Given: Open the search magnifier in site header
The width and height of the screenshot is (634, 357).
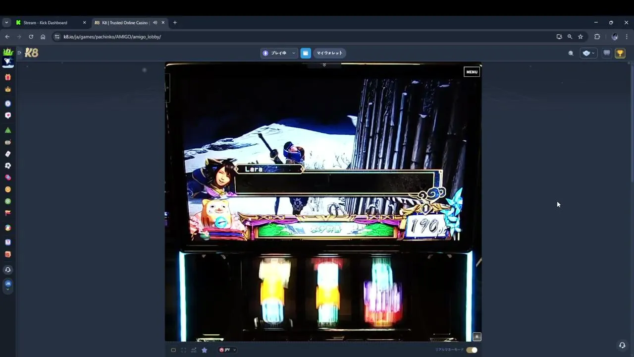Looking at the screenshot, I should 571,53.
